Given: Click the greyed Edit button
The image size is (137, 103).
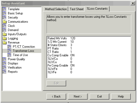Looking at the screenshot, I should 56,83.
